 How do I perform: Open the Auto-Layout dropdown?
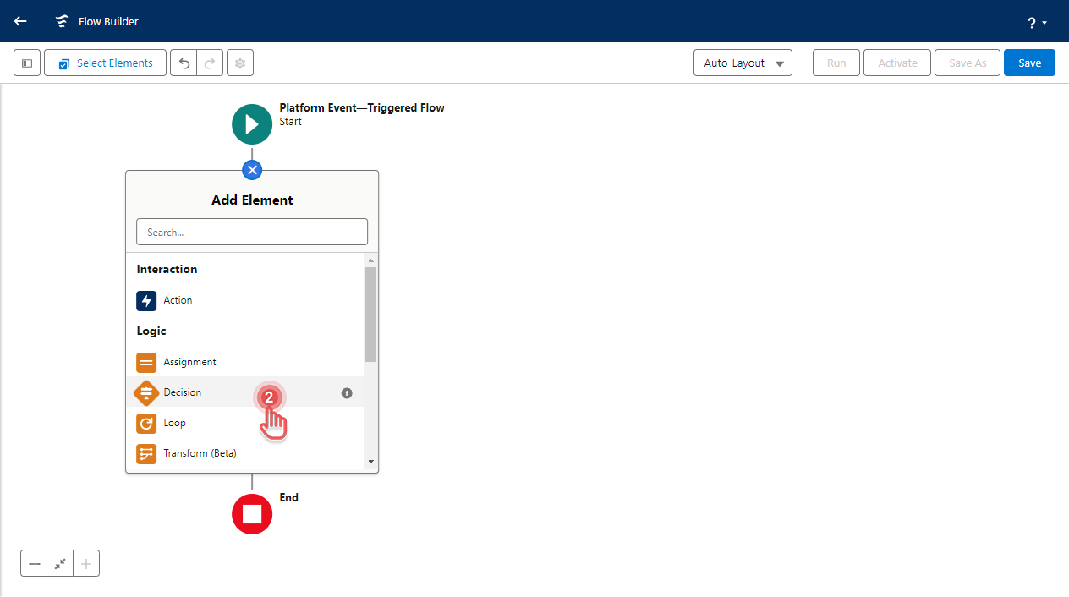742,63
